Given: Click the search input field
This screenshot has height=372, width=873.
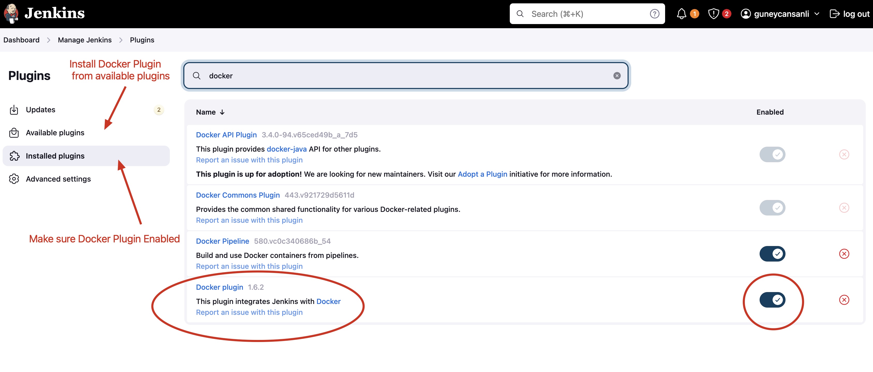Looking at the screenshot, I should 406,75.
